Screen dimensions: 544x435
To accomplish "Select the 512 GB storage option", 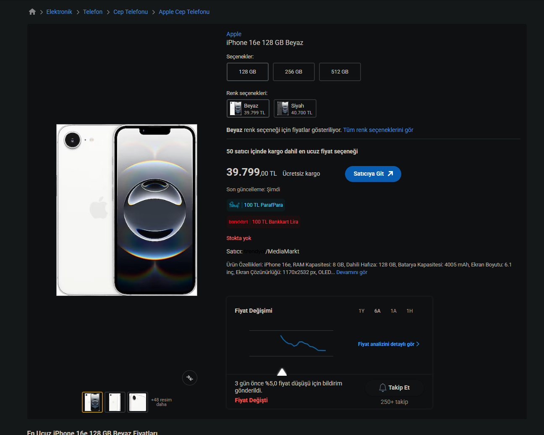I will [340, 72].
